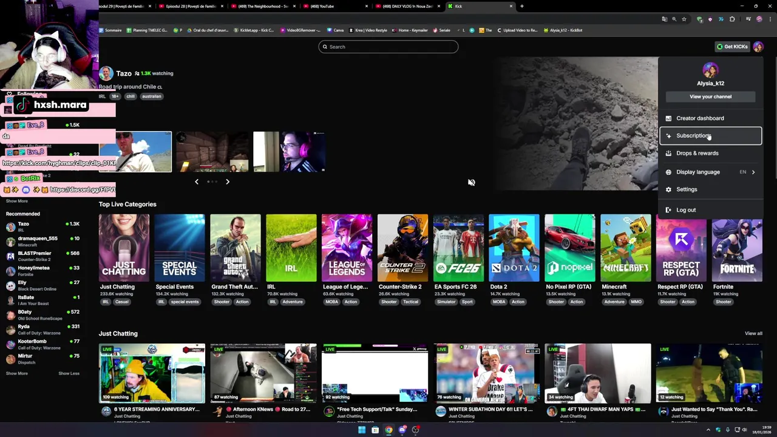Open Honeylimetea in the Recommended list
777x437 pixels.
click(42, 271)
